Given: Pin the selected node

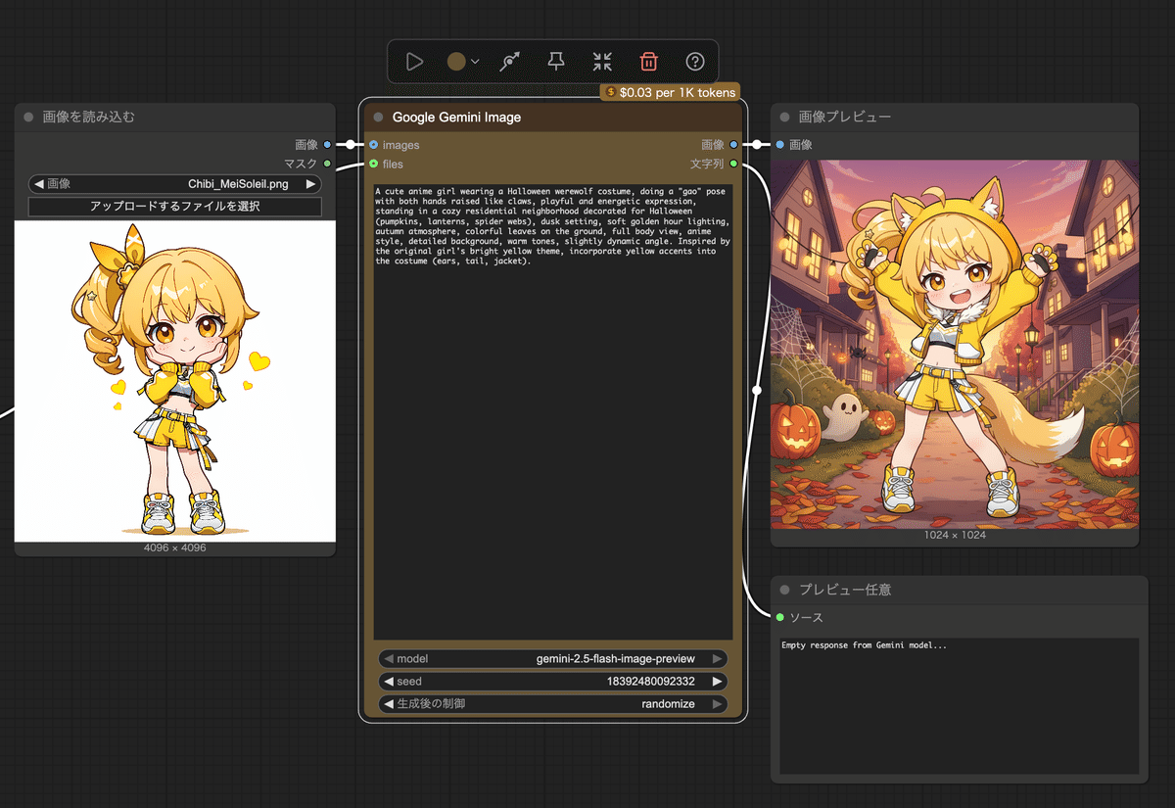Looking at the screenshot, I should click(x=555, y=62).
